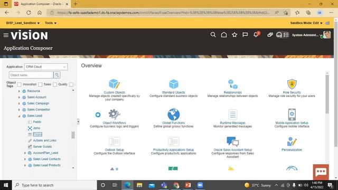
Task: Open the navigator hamburger menu
Action: click(6, 35)
